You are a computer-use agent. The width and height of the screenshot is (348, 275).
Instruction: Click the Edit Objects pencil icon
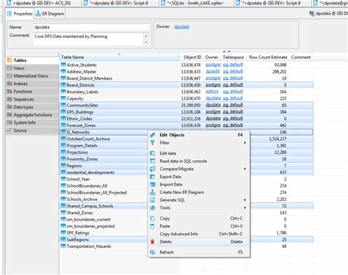(153, 135)
